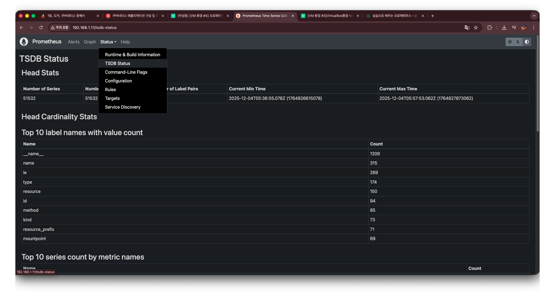This screenshot has height=295, width=555.
Task: Choose Service Discovery from the Status menu
Action: coord(123,107)
